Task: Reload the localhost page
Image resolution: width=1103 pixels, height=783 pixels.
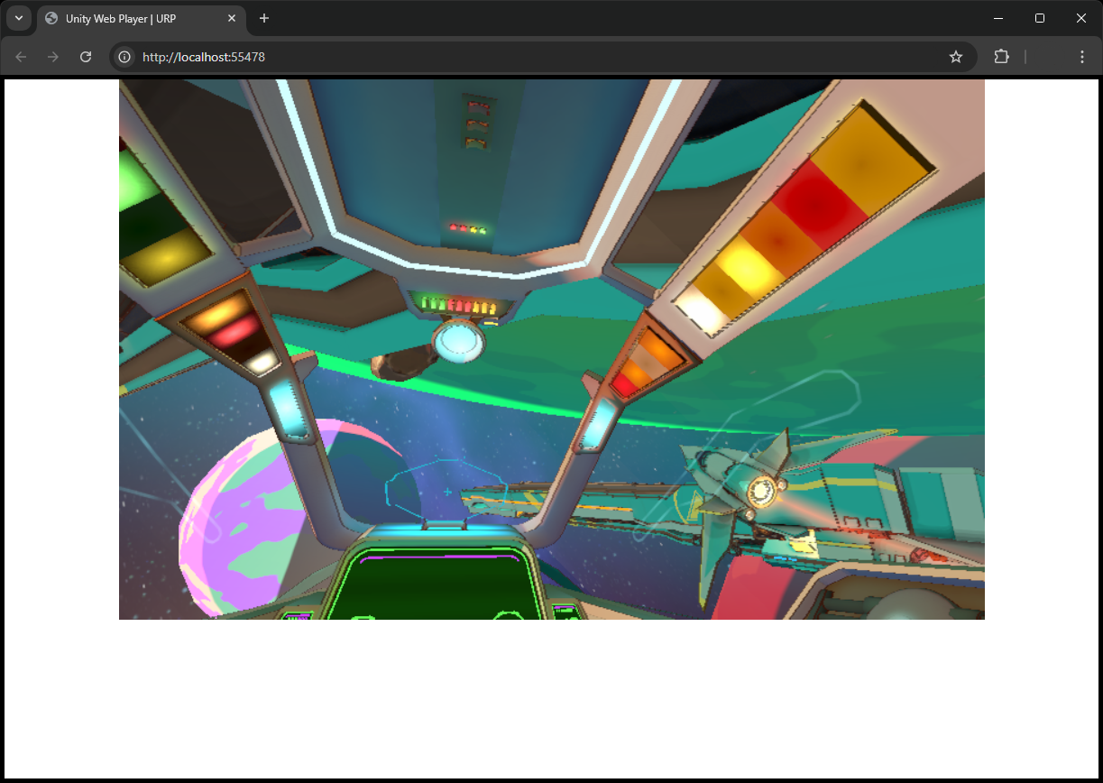Action: click(x=86, y=57)
